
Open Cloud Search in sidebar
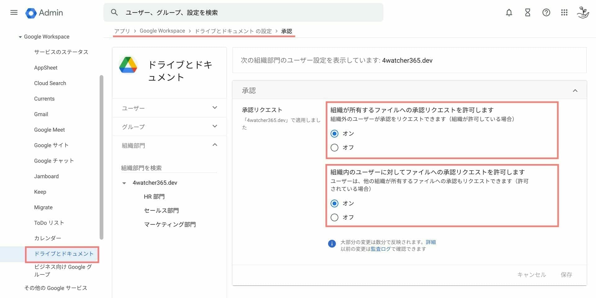tap(50, 83)
